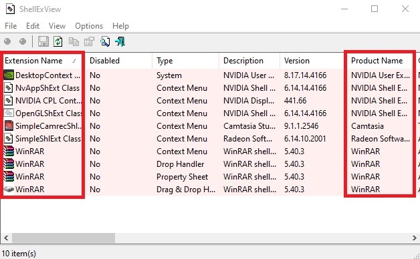
Task: Click the NVIDIA User Ex... product name cell
Action: [x=381, y=75]
